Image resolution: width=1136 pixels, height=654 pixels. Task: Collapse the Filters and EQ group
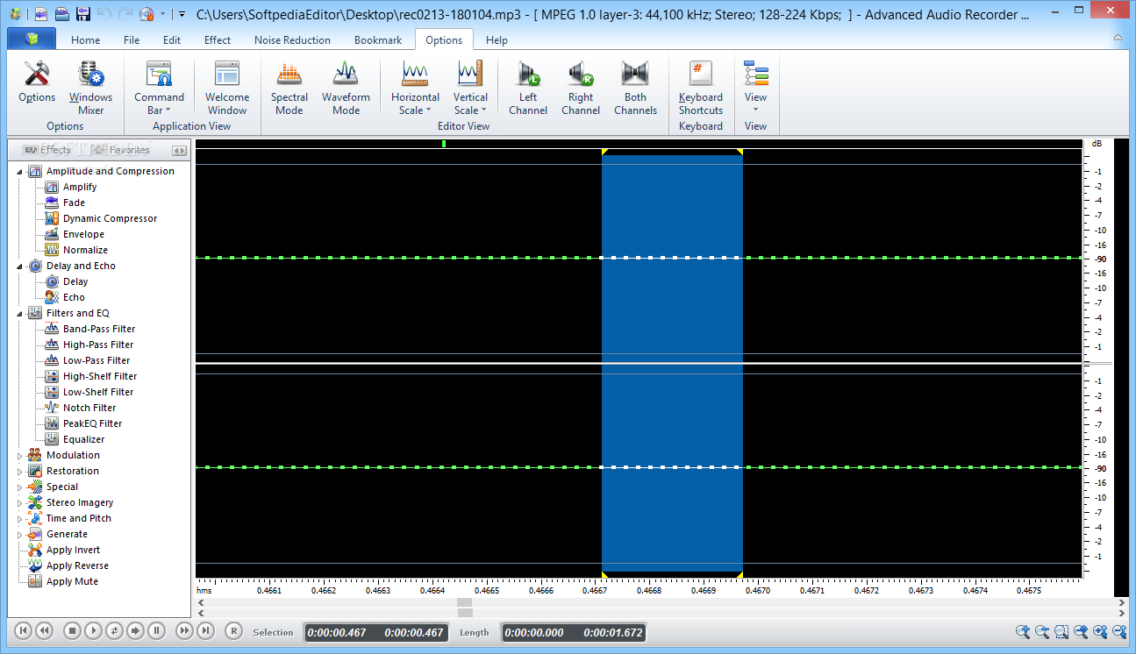click(x=20, y=314)
